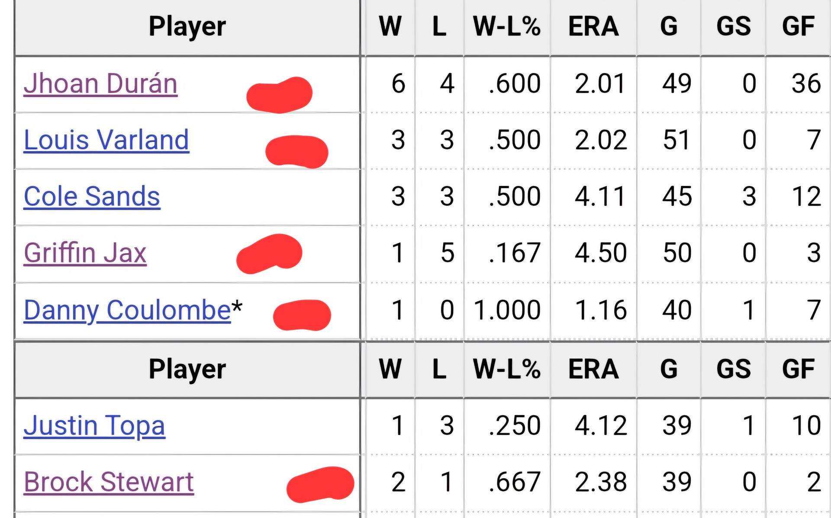Sort by G in the lower header
This screenshot has width=831, height=518.
[x=669, y=370]
